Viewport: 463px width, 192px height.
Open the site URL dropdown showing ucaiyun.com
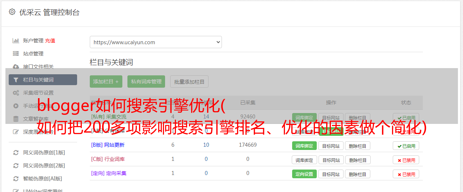point(156,42)
